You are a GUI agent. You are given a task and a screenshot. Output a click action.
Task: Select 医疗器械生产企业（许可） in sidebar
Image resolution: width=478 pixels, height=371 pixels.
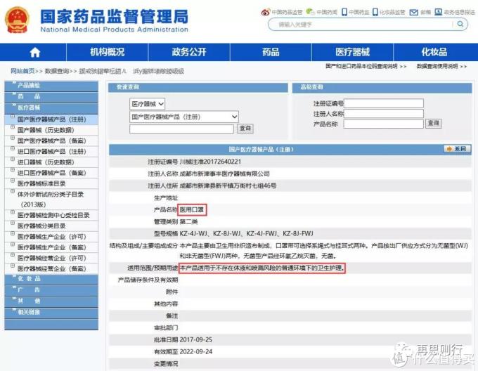coord(51,237)
